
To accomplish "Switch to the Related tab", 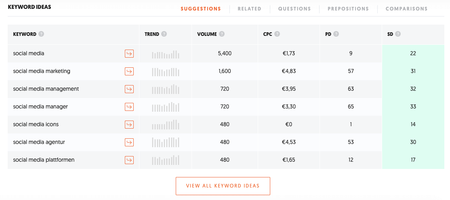I will 249,9.
